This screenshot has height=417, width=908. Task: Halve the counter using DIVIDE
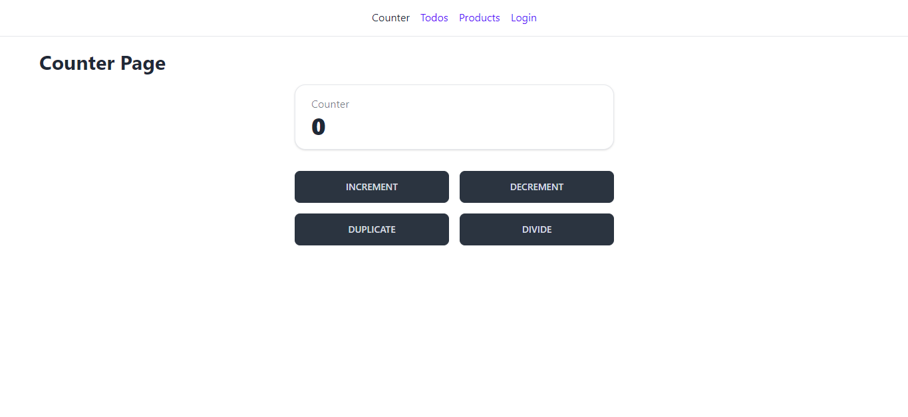[537, 229]
